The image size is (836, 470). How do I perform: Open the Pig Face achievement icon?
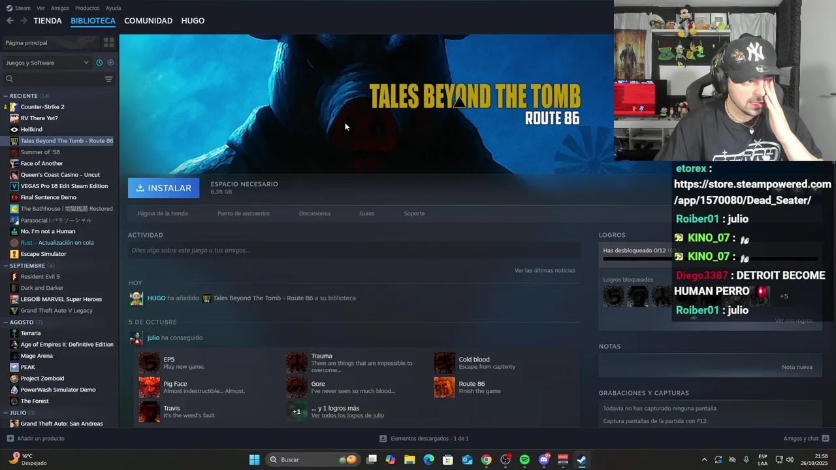[149, 387]
